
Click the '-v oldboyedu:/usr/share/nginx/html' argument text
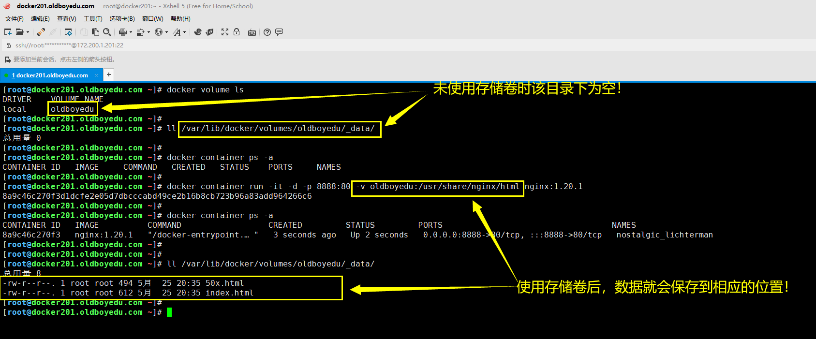point(437,187)
